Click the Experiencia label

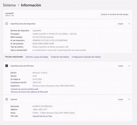pyautogui.click(x=15, y=86)
